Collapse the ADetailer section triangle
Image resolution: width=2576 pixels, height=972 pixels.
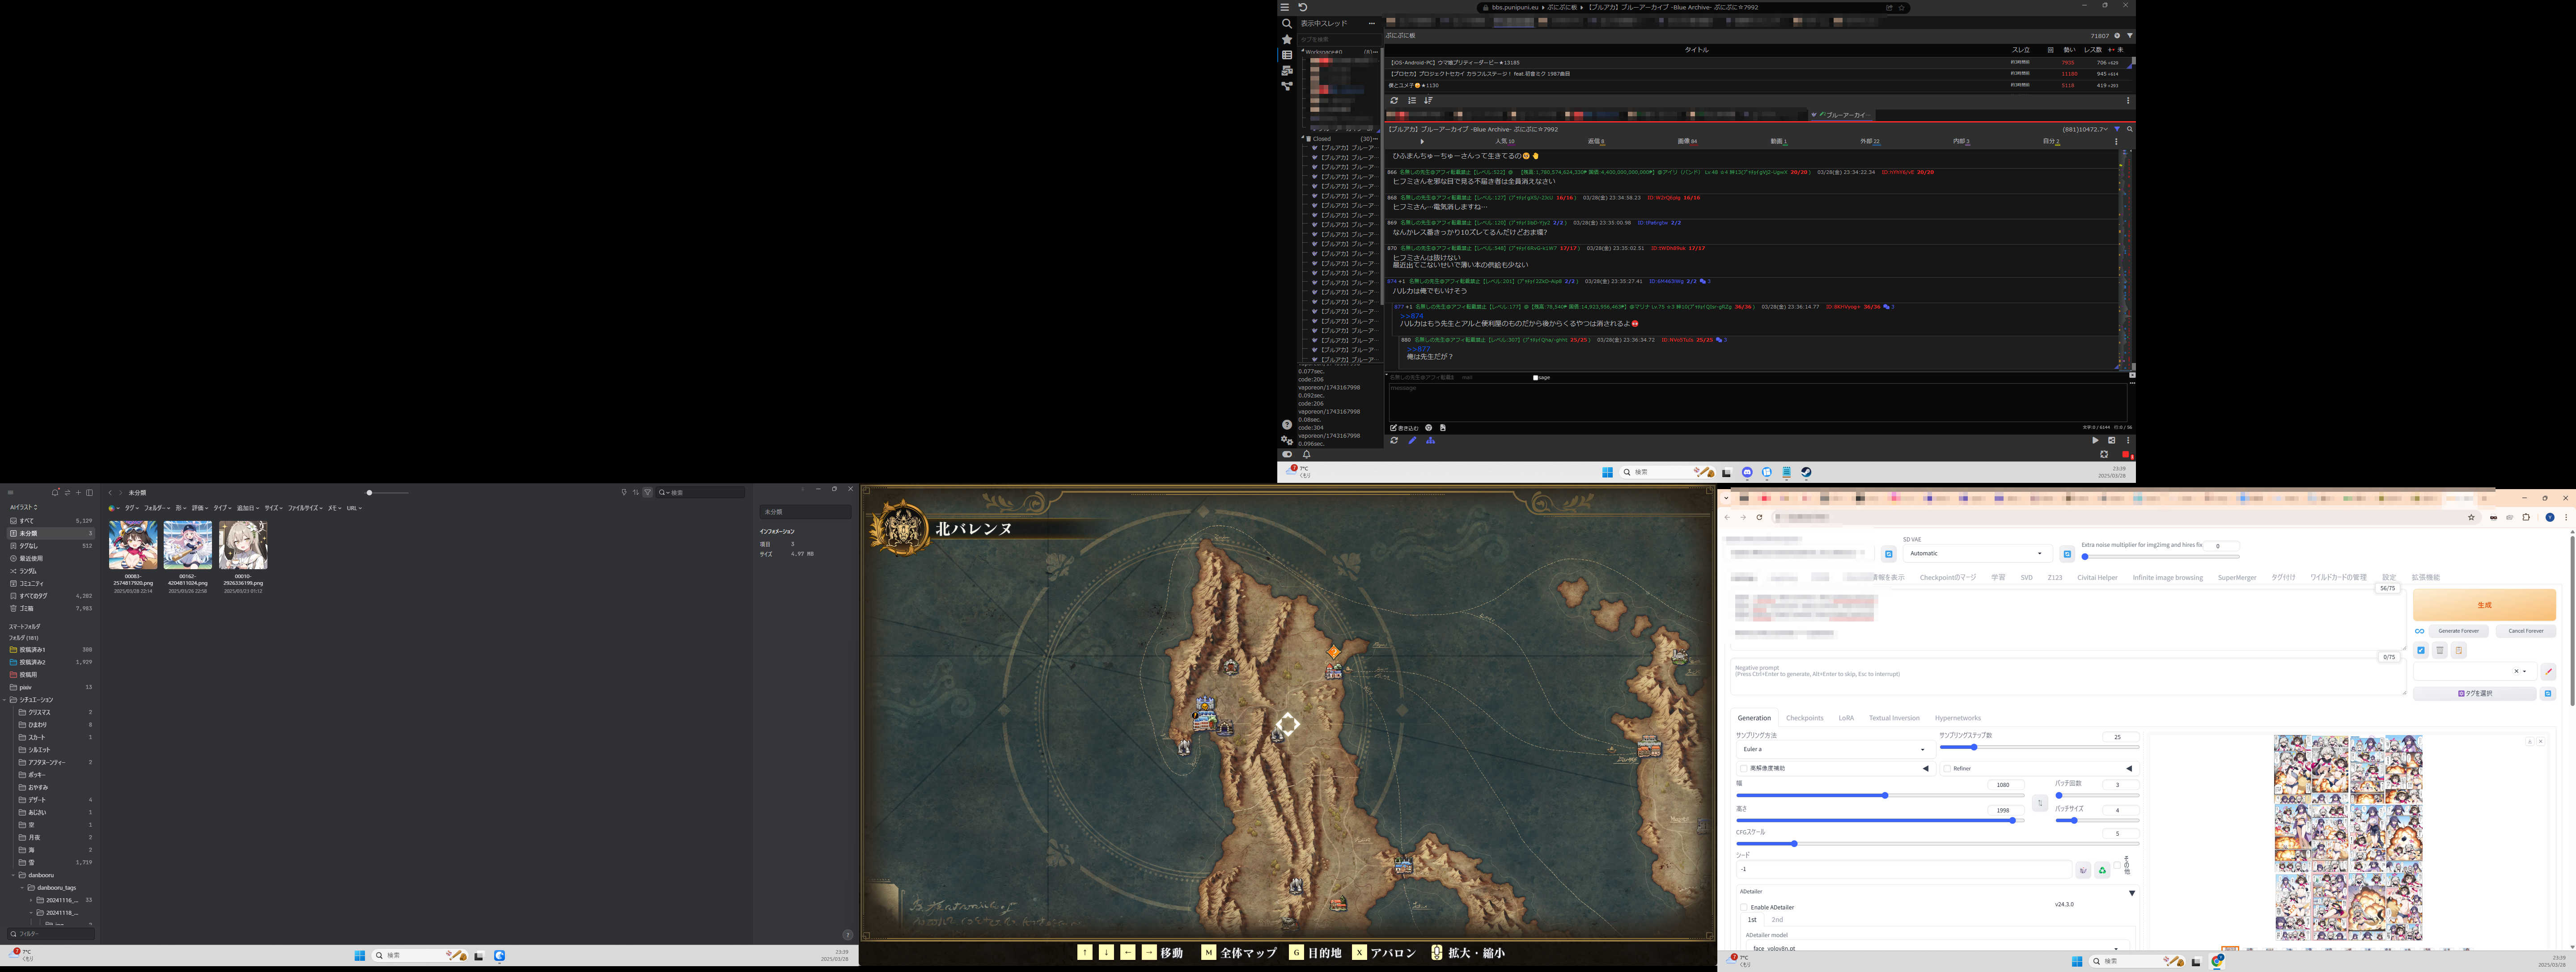(x=2132, y=893)
